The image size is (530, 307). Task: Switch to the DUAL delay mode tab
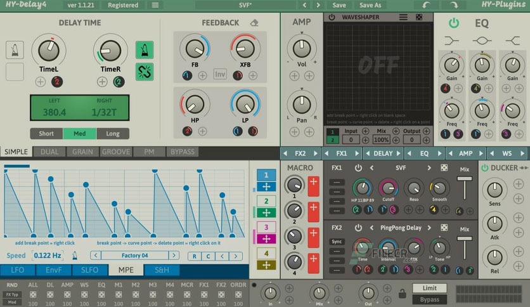[49, 152]
